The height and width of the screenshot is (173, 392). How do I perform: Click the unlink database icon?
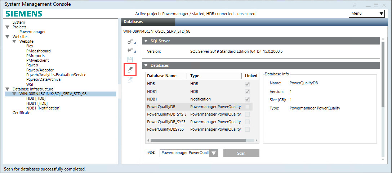(130, 79)
